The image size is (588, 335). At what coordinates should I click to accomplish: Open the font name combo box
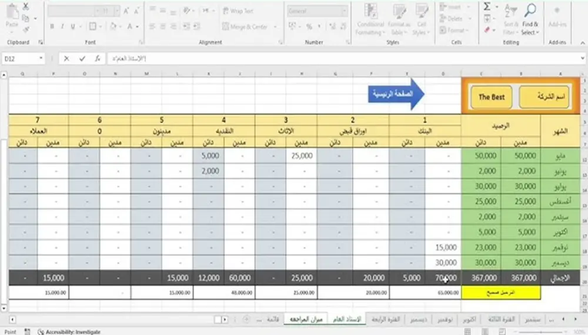click(71, 11)
